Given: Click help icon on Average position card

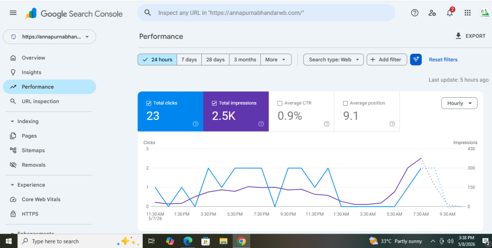Looking at the screenshot, I should point(392,124).
